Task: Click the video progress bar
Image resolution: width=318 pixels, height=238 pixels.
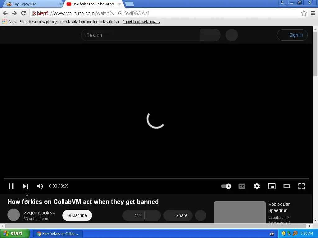Action: pos(156,178)
